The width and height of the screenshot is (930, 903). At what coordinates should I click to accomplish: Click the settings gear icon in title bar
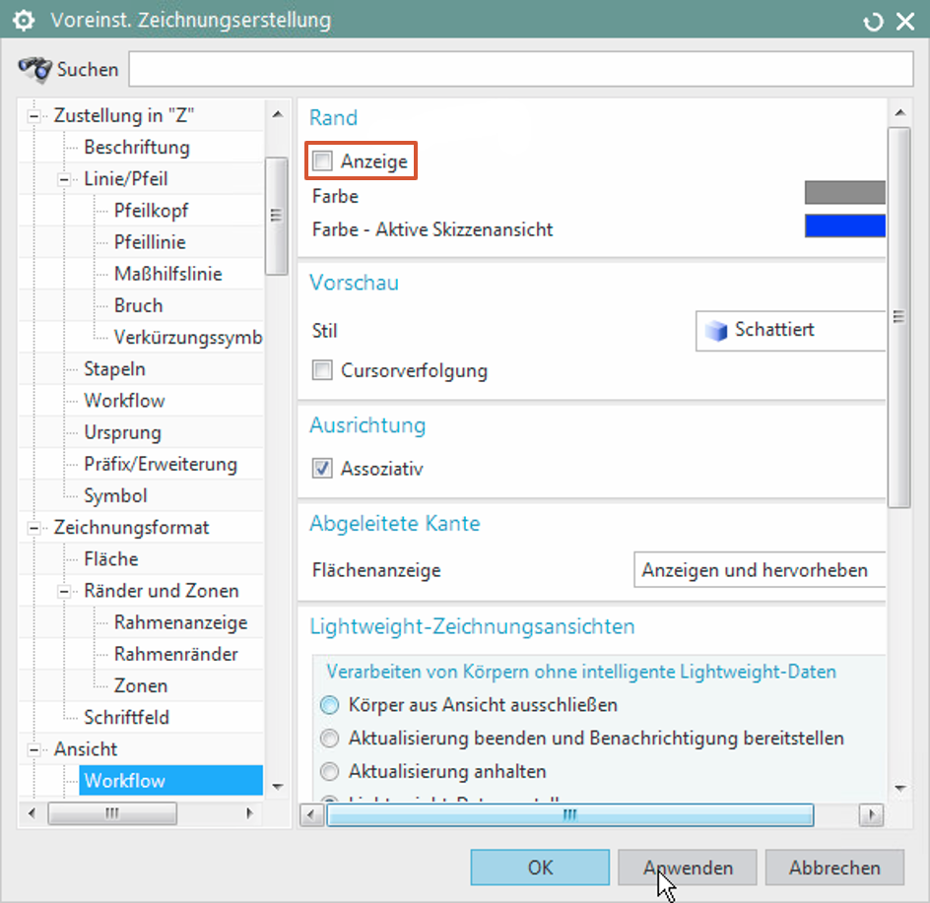(22, 21)
